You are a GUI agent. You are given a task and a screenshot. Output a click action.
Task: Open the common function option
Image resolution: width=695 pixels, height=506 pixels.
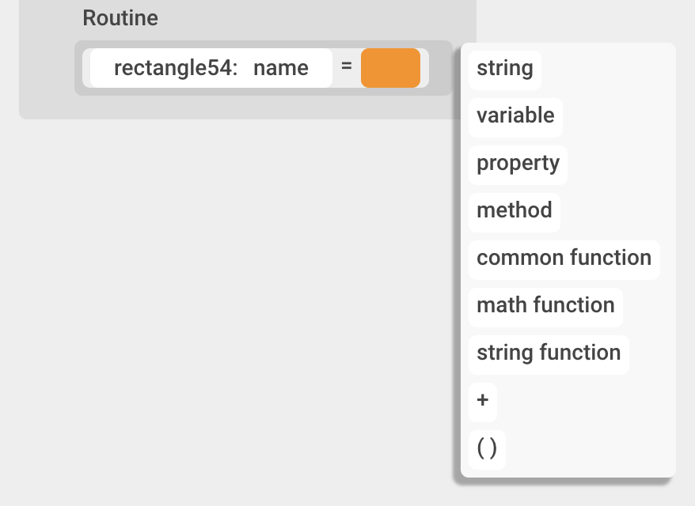coord(564,258)
